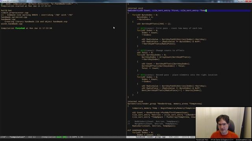Click 'A Full Game & Engine in C++' caption
This screenshot has width=252, height=141.
coord(222,140)
